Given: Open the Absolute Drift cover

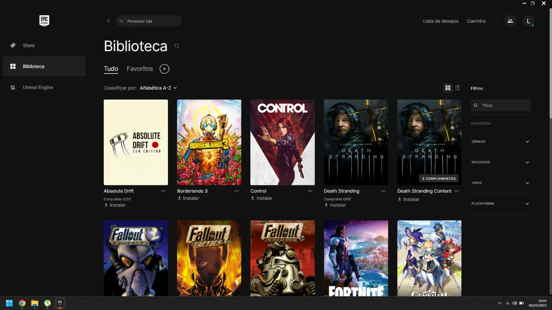Looking at the screenshot, I should tap(136, 142).
